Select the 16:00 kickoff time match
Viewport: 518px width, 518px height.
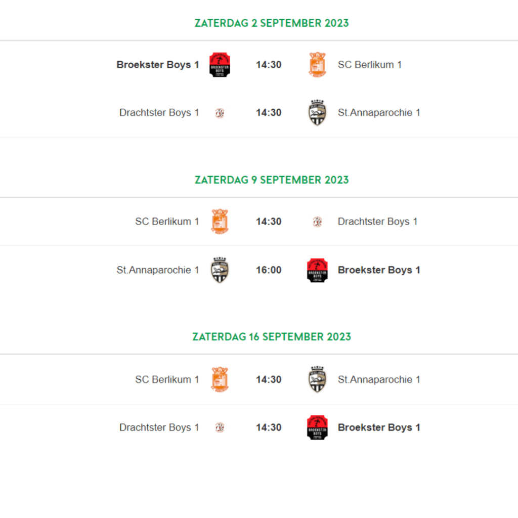pyautogui.click(x=269, y=270)
